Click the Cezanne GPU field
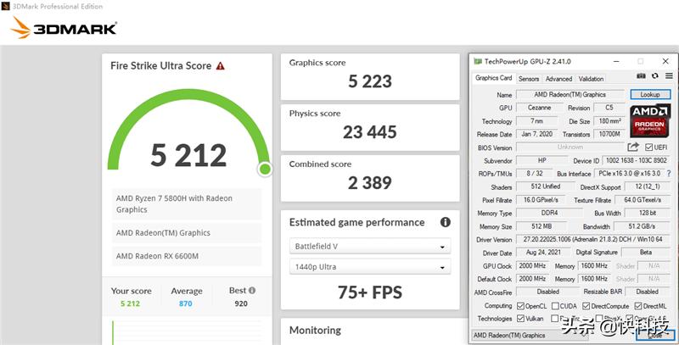This screenshot has height=345, width=679. click(x=539, y=108)
